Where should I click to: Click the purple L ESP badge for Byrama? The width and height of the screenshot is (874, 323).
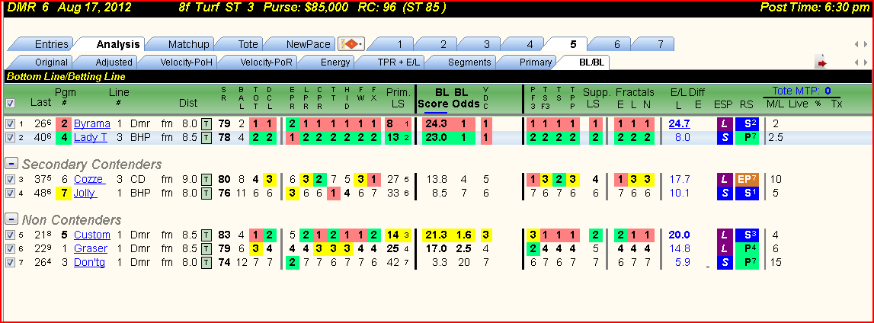[x=723, y=123]
